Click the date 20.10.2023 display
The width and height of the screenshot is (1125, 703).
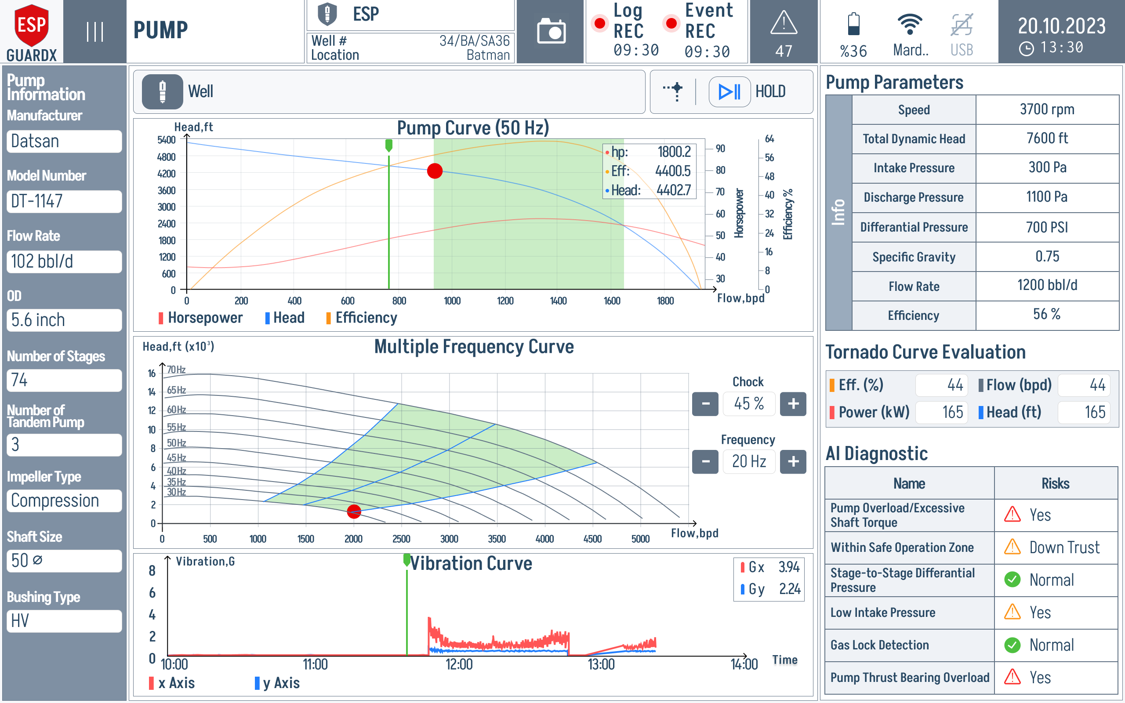click(1062, 25)
